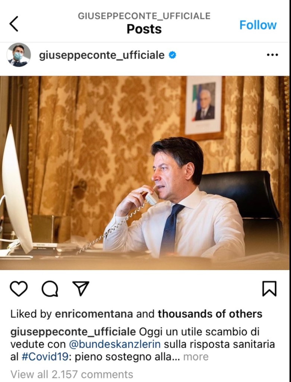This screenshot has width=291, height=382.
Task: Show the thousands of others likes list
Action: click(x=210, y=314)
